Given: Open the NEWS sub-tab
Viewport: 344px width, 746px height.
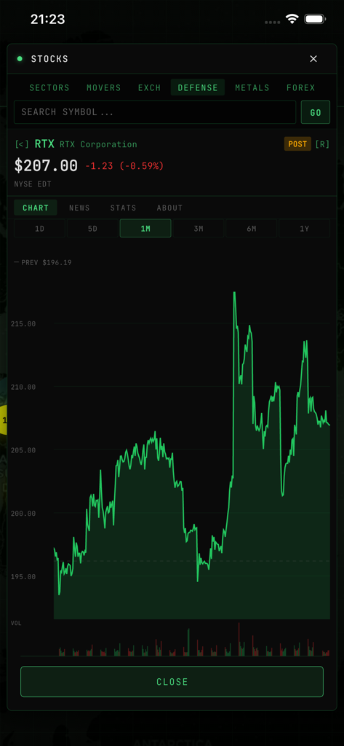Looking at the screenshot, I should [x=79, y=208].
